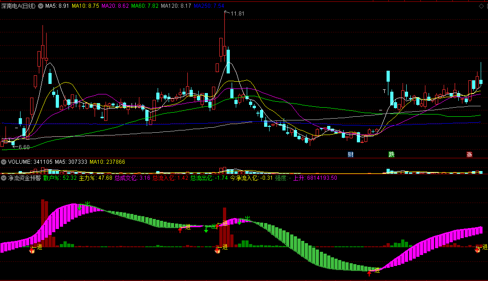Click the MA10: 8.75 label in the top legend
Image resolution: width=488 pixels, height=281 pixels.
pos(85,6)
